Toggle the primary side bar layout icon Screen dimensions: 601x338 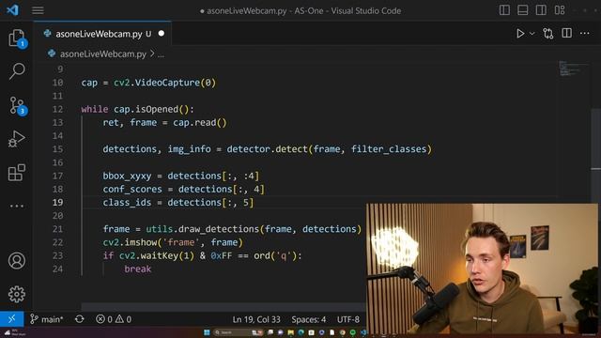pyautogui.click(x=504, y=10)
